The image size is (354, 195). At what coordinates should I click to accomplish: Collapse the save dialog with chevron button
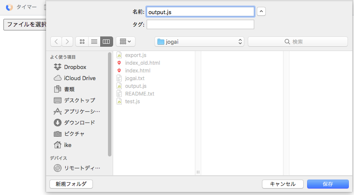[x=262, y=12]
